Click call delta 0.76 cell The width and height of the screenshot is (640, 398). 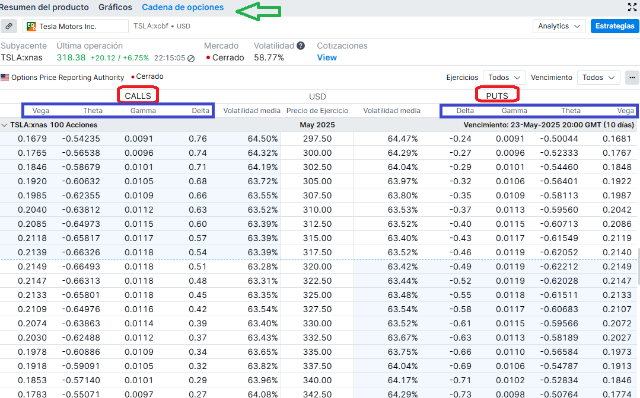(x=198, y=139)
